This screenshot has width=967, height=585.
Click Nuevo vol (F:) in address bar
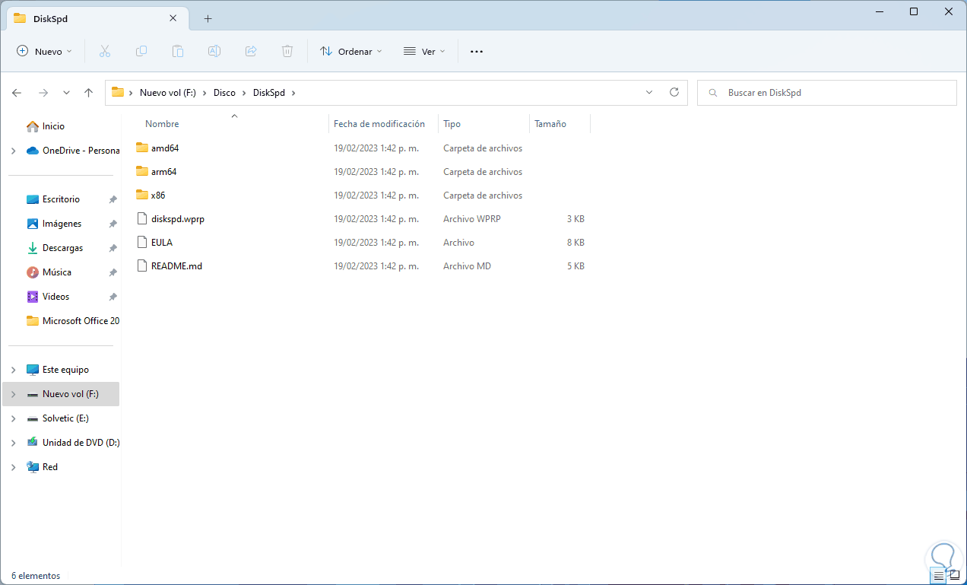[x=167, y=93]
